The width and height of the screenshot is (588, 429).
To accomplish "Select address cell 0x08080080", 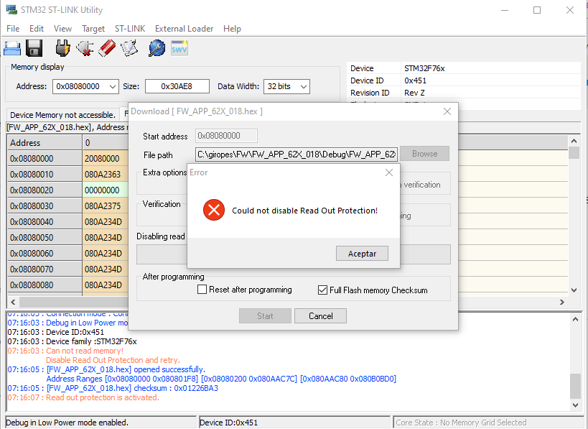I will (x=45, y=285).
